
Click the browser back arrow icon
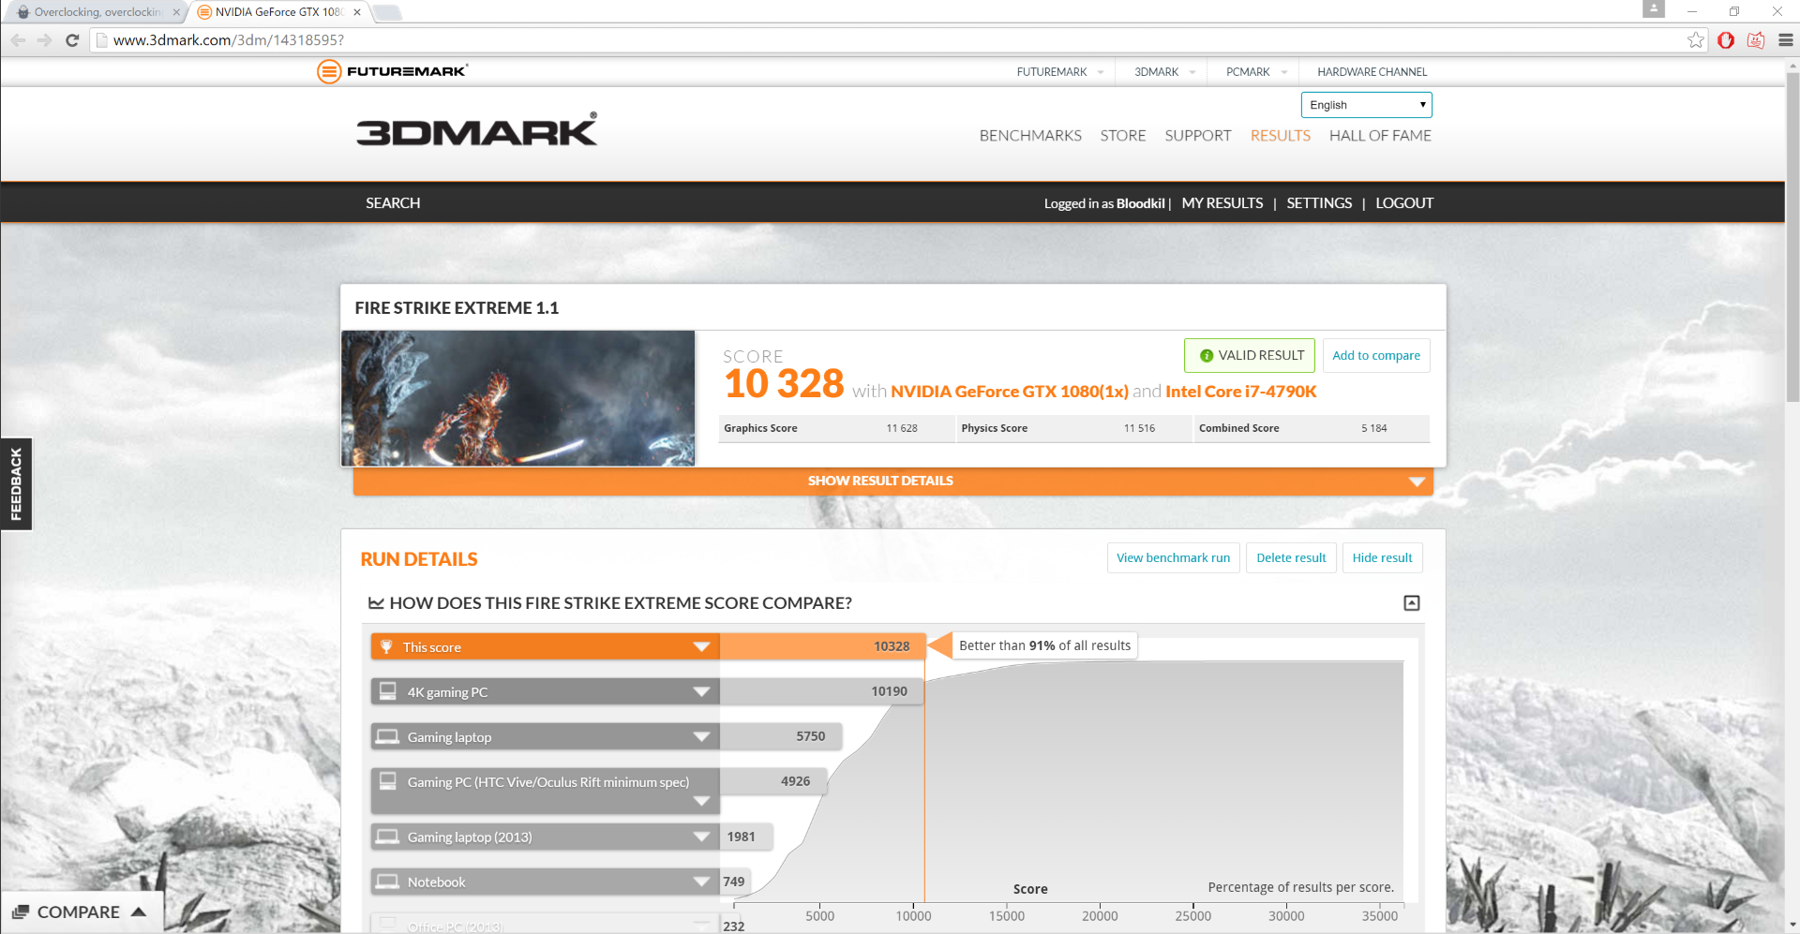tap(18, 40)
